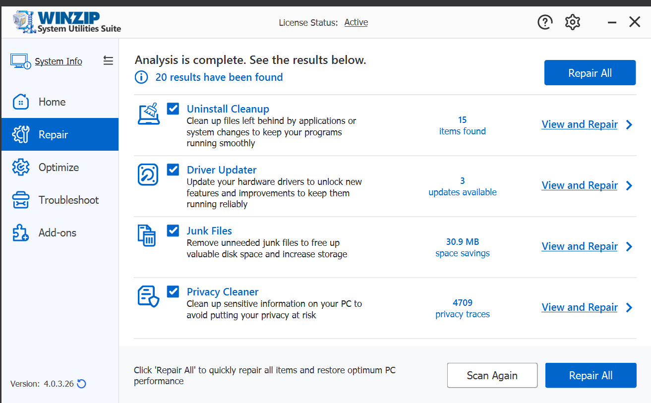Switch to the Optimize section
Viewport: 651px width, 403px height.
point(60,167)
